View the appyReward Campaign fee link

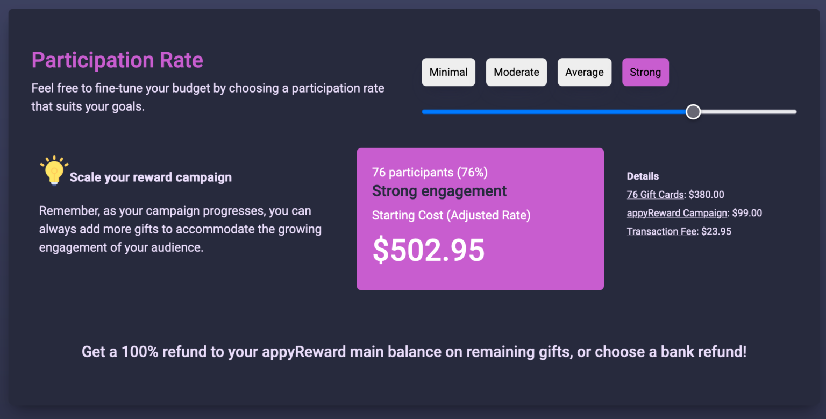[677, 213]
